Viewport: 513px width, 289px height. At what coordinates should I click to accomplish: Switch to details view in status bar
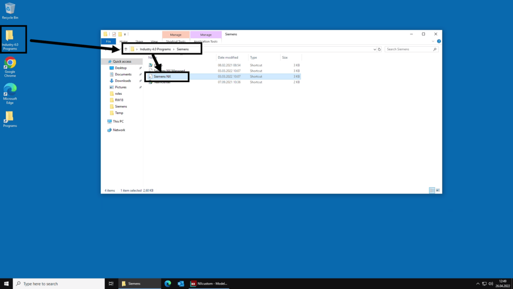click(431, 191)
